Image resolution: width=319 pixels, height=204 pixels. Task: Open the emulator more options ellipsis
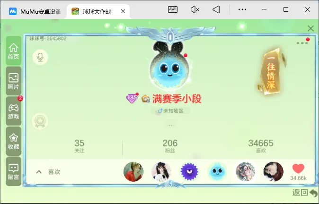[242, 9]
